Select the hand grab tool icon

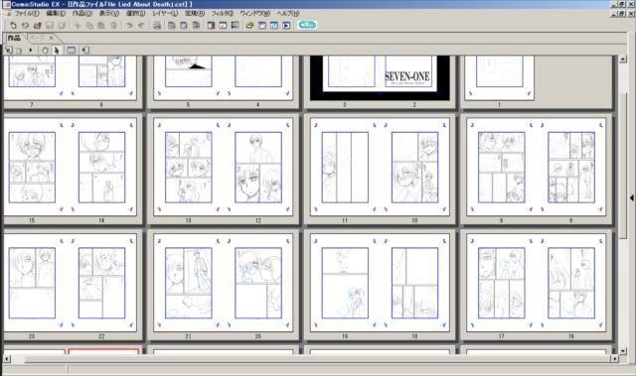(x=45, y=51)
